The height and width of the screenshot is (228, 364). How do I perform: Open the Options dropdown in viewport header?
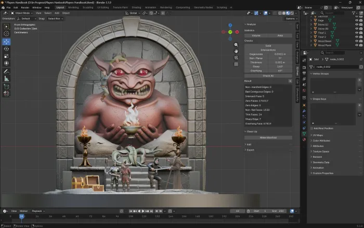coord(291,19)
